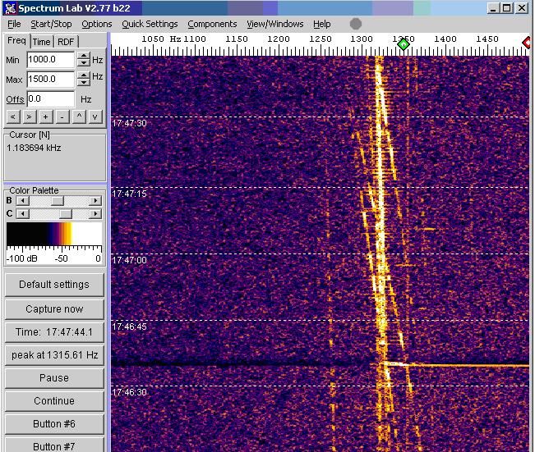Click the green diamond frequency marker
Screen dimensions: 535x452
pos(403,44)
